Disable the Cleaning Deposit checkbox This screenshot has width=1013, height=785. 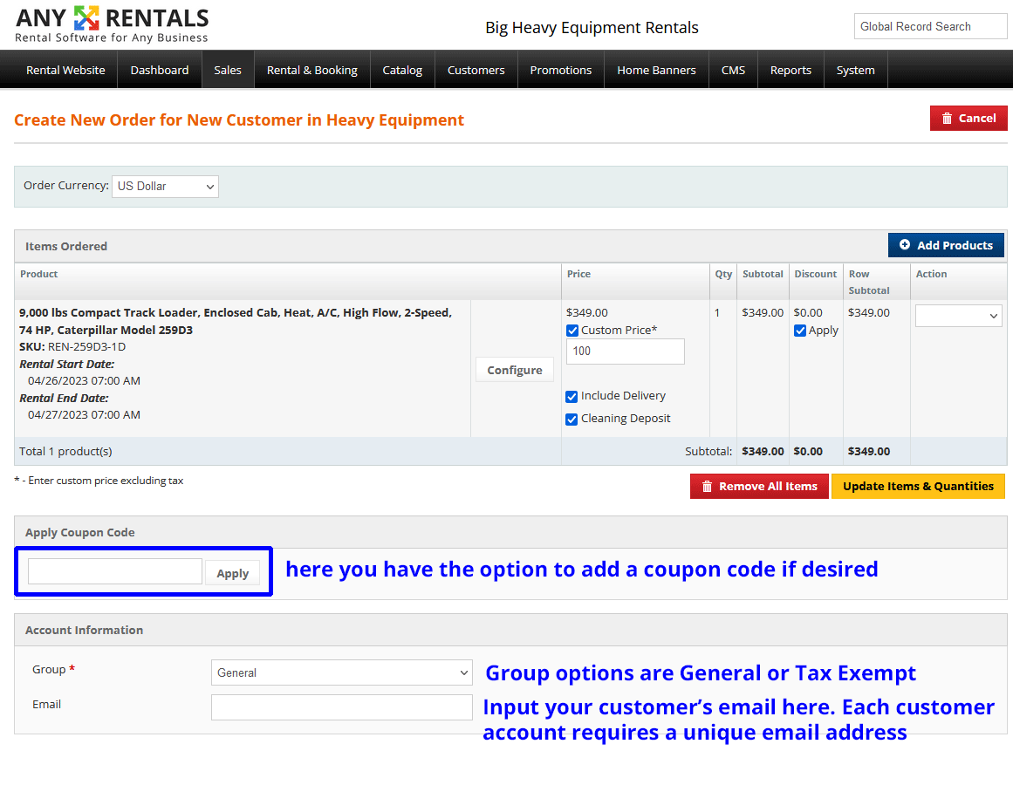click(572, 420)
